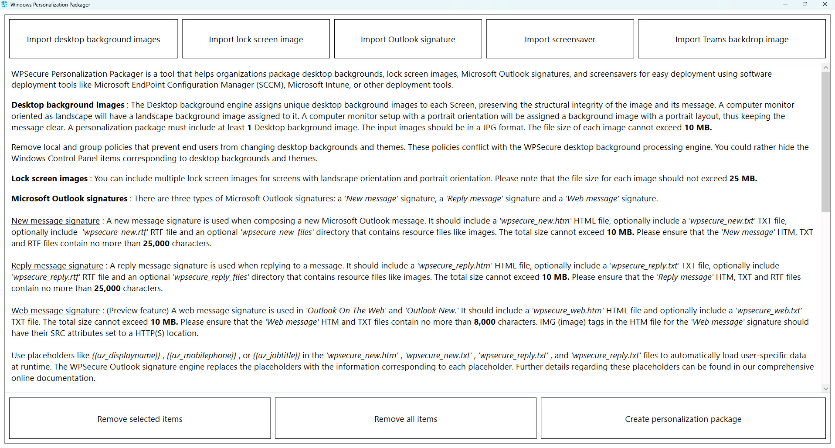
Task: Click 'Microsoft Outlook signatures' bold heading
Action: [x=69, y=199]
